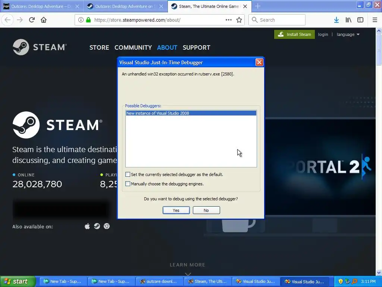Image resolution: width=382 pixels, height=287 pixels.
Task: Bookmark this page with the star icon
Action: coord(239,20)
